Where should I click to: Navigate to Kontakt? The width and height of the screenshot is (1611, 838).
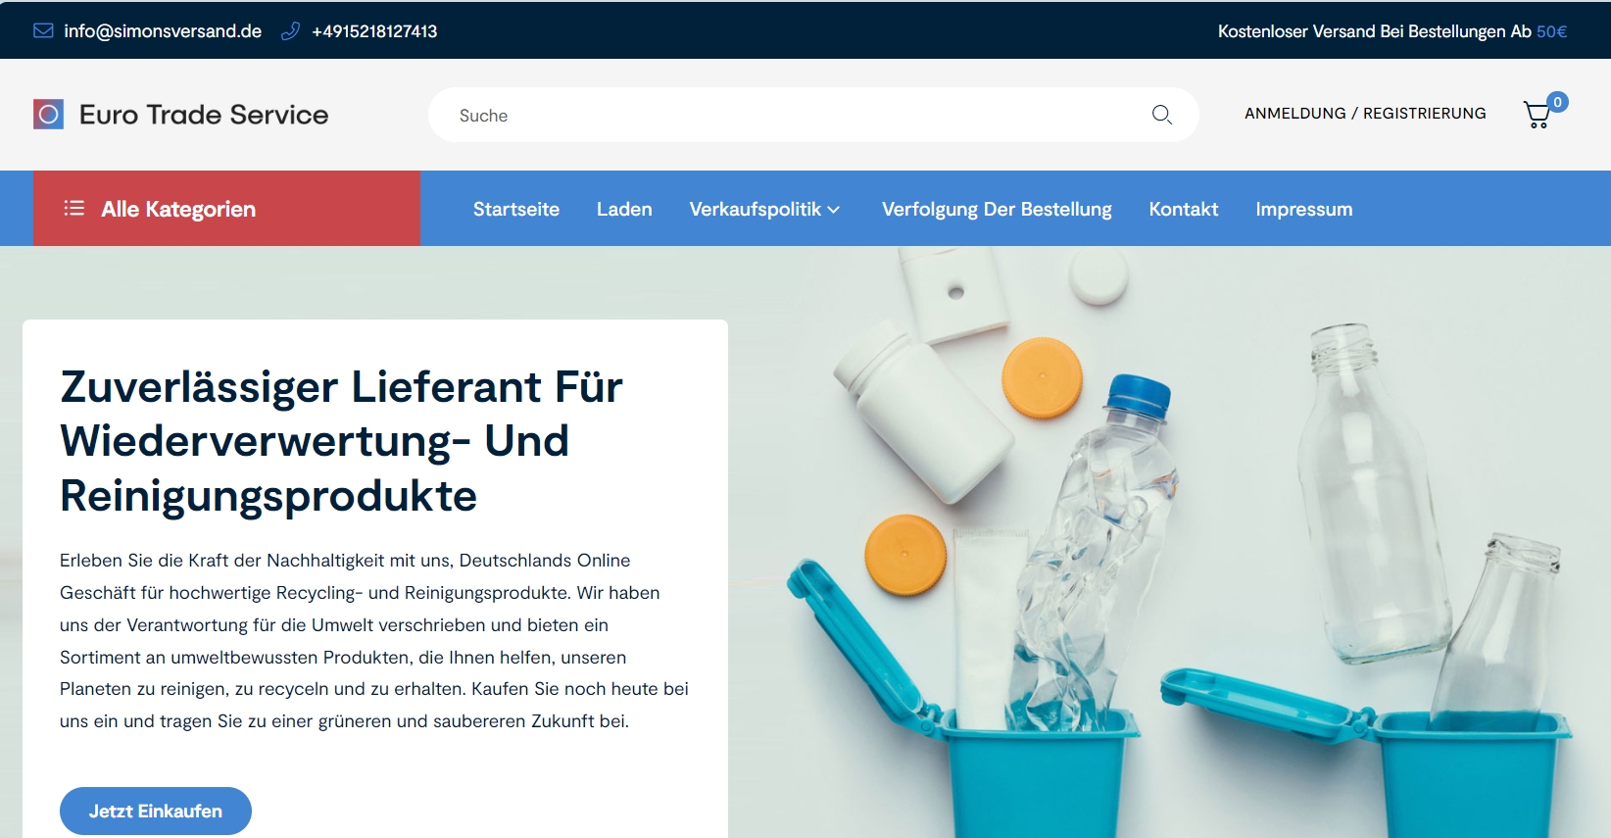click(1184, 209)
